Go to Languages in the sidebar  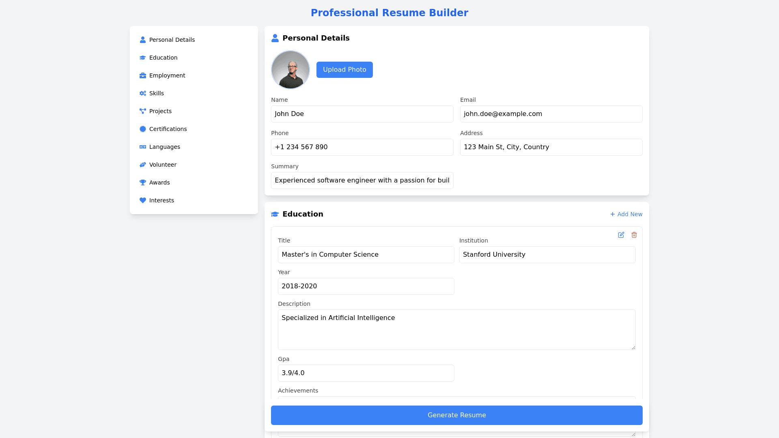164,147
